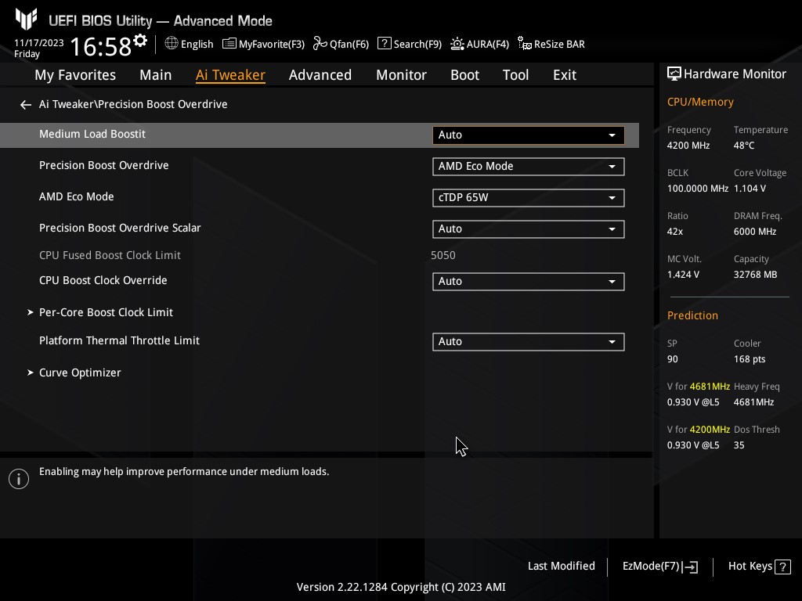Click the 4200 MHz frequency value
The height and width of the screenshot is (601, 802).
(x=688, y=146)
